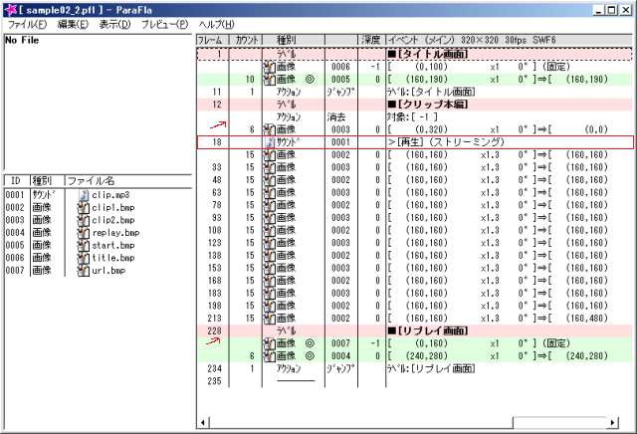637x434 pixels.
Task: Click the フレーム column header
Action: click(x=212, y=40)
